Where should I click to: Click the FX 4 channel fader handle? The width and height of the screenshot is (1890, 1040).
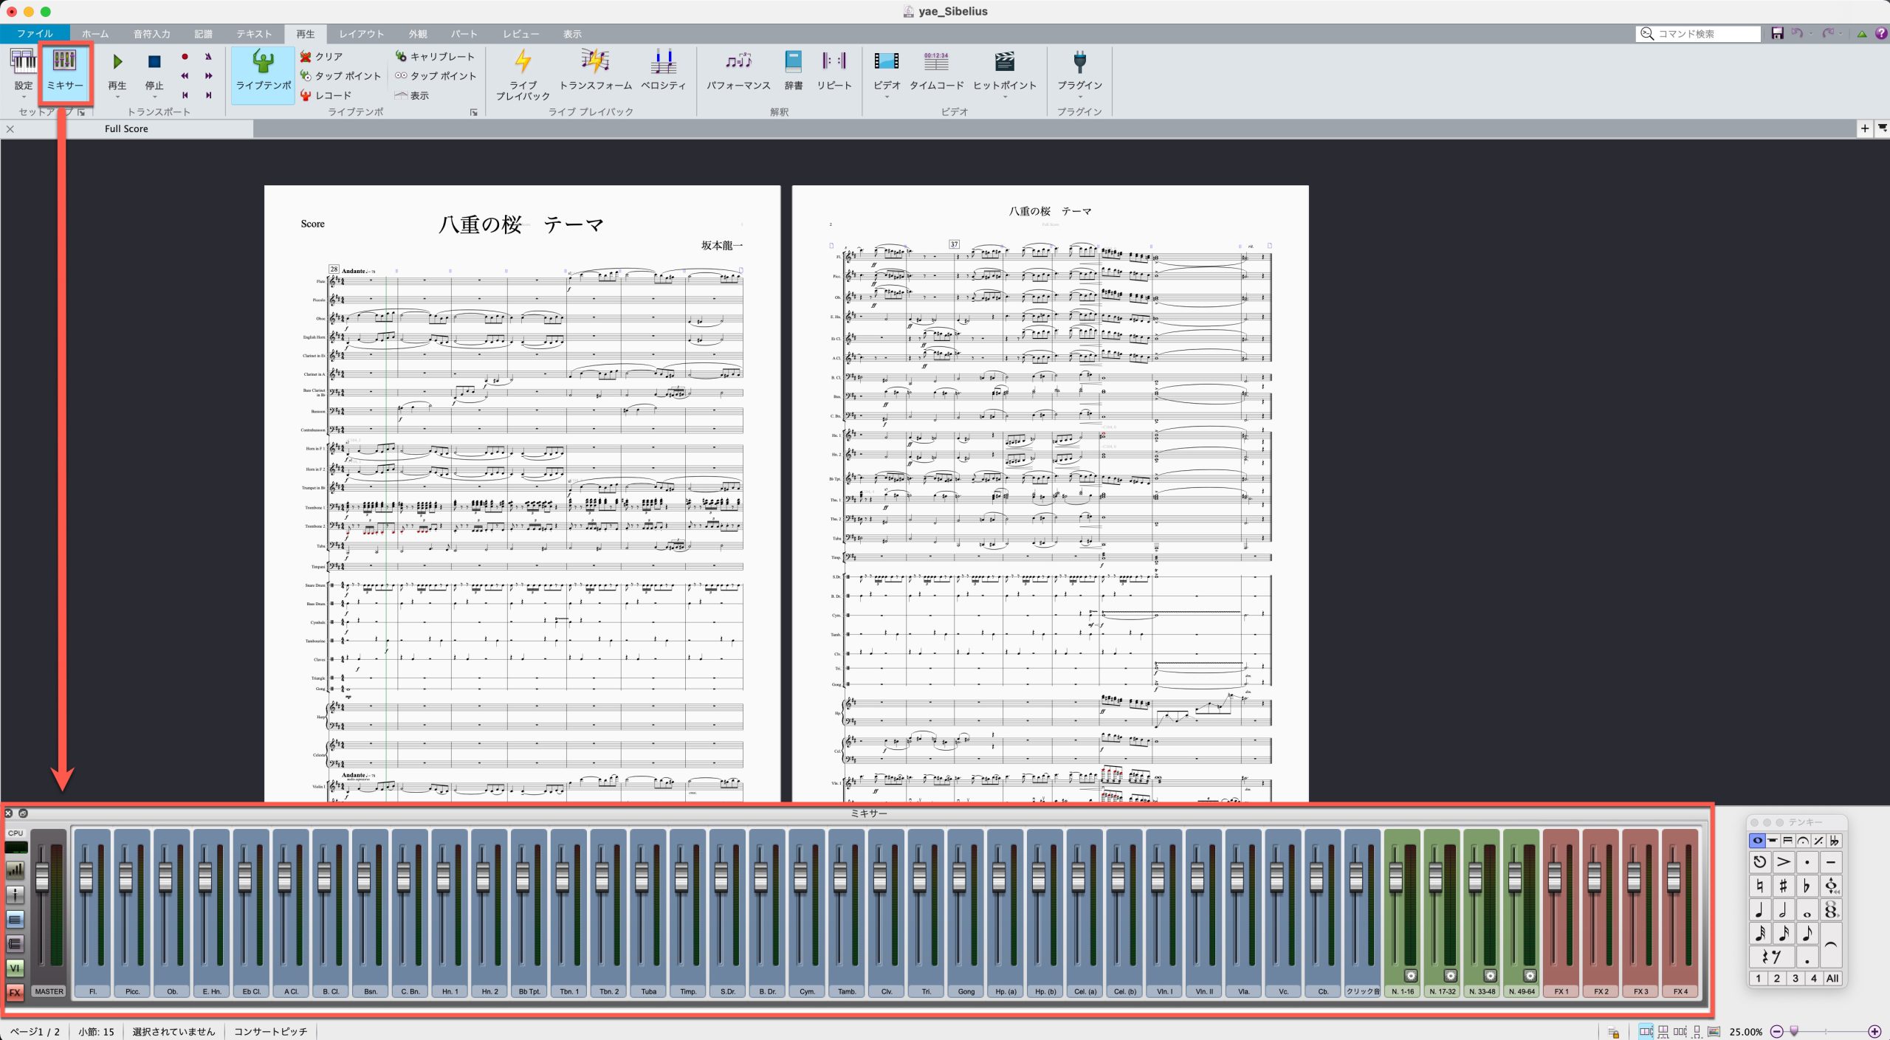click(x=1673, y=876)
